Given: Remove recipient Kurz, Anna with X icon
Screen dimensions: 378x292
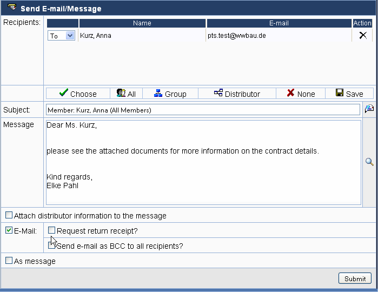Looking at the screenshot, I should (363, 35).
